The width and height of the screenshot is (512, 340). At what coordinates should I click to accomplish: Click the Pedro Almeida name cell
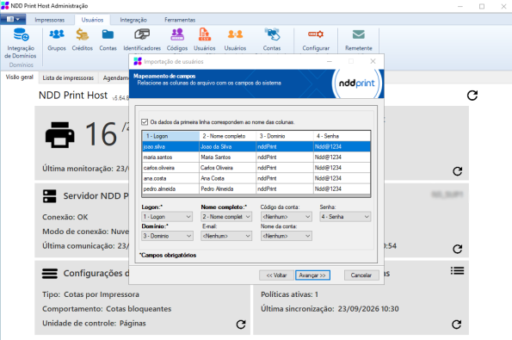pyautogui.click(x=228, y=189)
